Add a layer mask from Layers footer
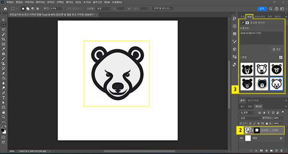The width and height of the screenshot is (288, 154). coord(261,151)
